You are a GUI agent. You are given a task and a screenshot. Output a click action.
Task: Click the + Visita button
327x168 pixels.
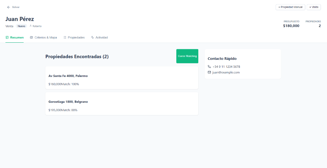pos(314,7)
